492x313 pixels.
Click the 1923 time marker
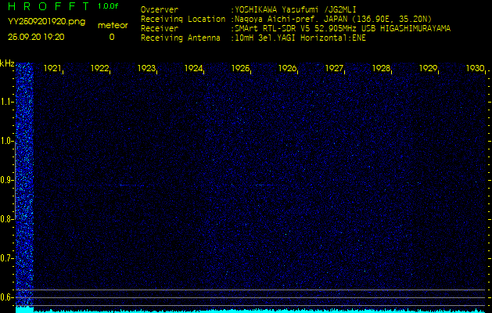coord(146,68)
